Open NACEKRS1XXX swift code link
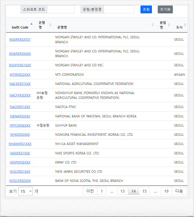Viewport: 194px width, 217px height. click(20, 84)
